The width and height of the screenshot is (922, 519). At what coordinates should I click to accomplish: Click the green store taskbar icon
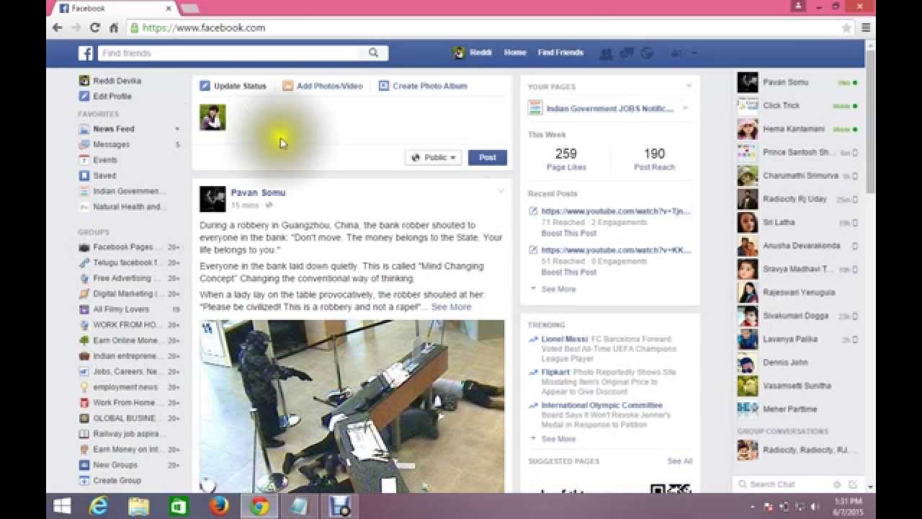pos(179,507)
